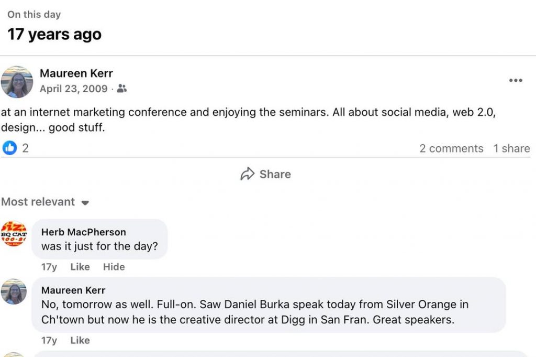Image resolution: width=536 pixels, height=357 pixels.
Task: Hide Herb MacPherson's comment
Action: pyautogui.click(x=114, y=267)
